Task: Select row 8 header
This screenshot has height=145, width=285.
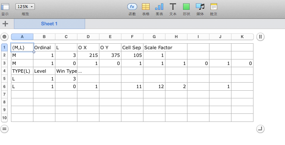Action: 4,102
